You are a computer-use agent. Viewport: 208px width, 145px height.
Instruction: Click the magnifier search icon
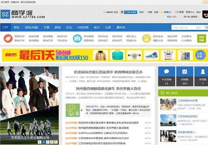pos(206,27)
